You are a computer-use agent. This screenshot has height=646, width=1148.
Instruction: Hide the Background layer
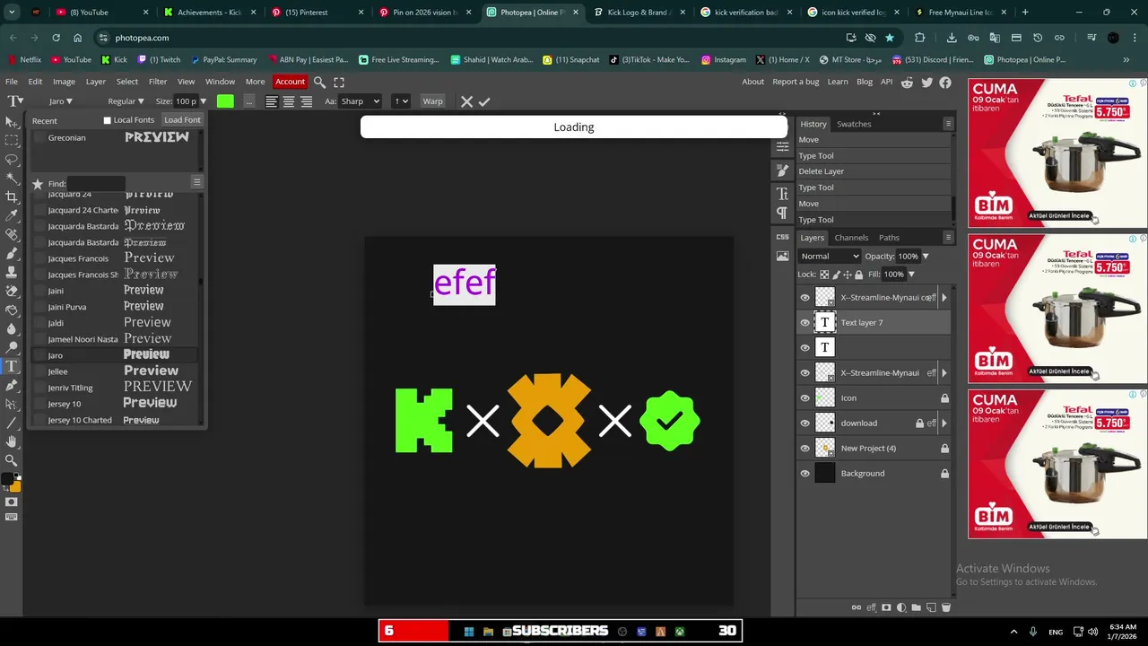point(804,474)
